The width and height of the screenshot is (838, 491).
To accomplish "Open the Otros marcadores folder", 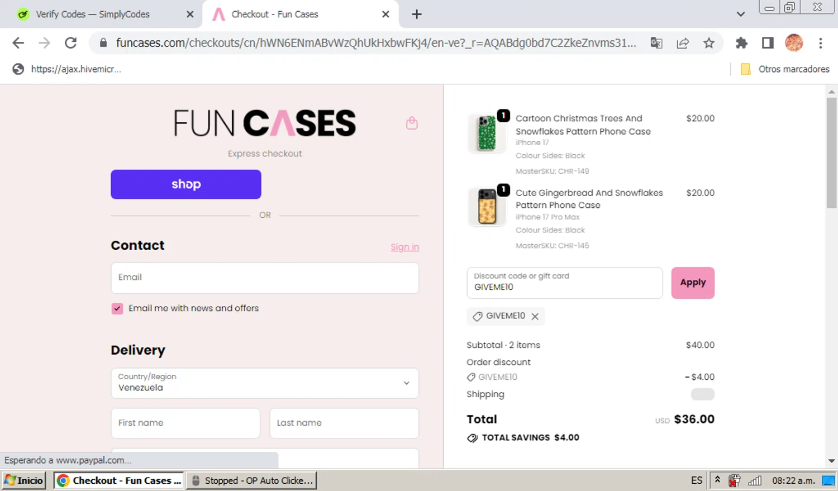I will (785, 69).
